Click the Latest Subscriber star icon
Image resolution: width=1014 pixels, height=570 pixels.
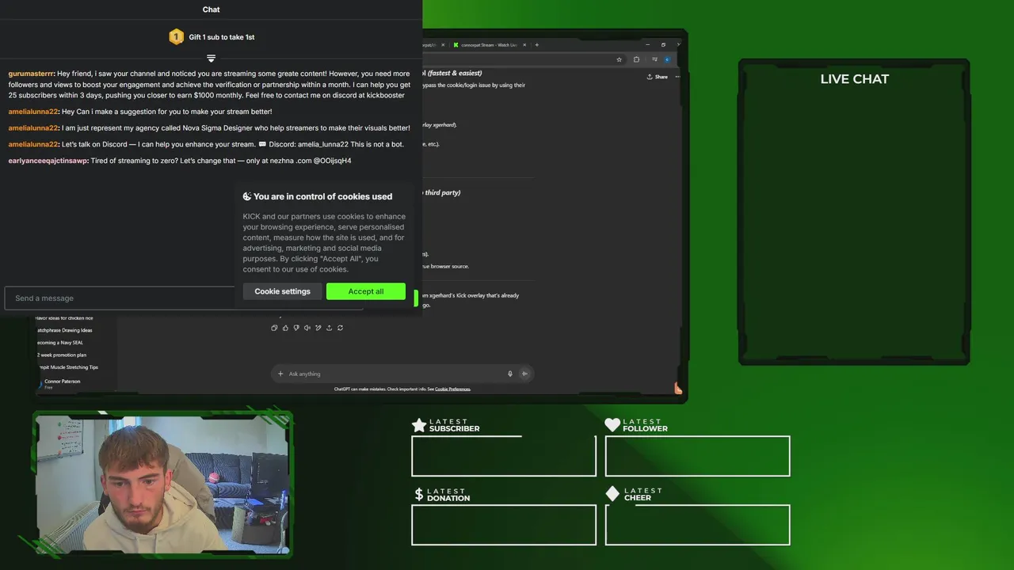(x=419, y=425)
